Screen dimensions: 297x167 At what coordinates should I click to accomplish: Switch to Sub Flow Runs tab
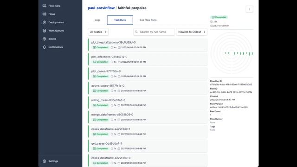coord(148,20)
